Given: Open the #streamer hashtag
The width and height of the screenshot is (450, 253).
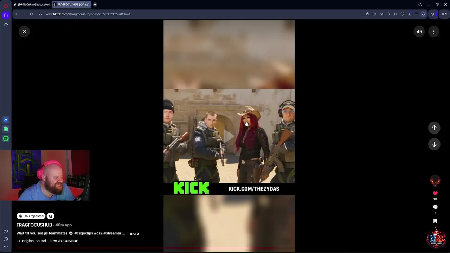Looking at the screenshot, I should click(x=112, y=233).
